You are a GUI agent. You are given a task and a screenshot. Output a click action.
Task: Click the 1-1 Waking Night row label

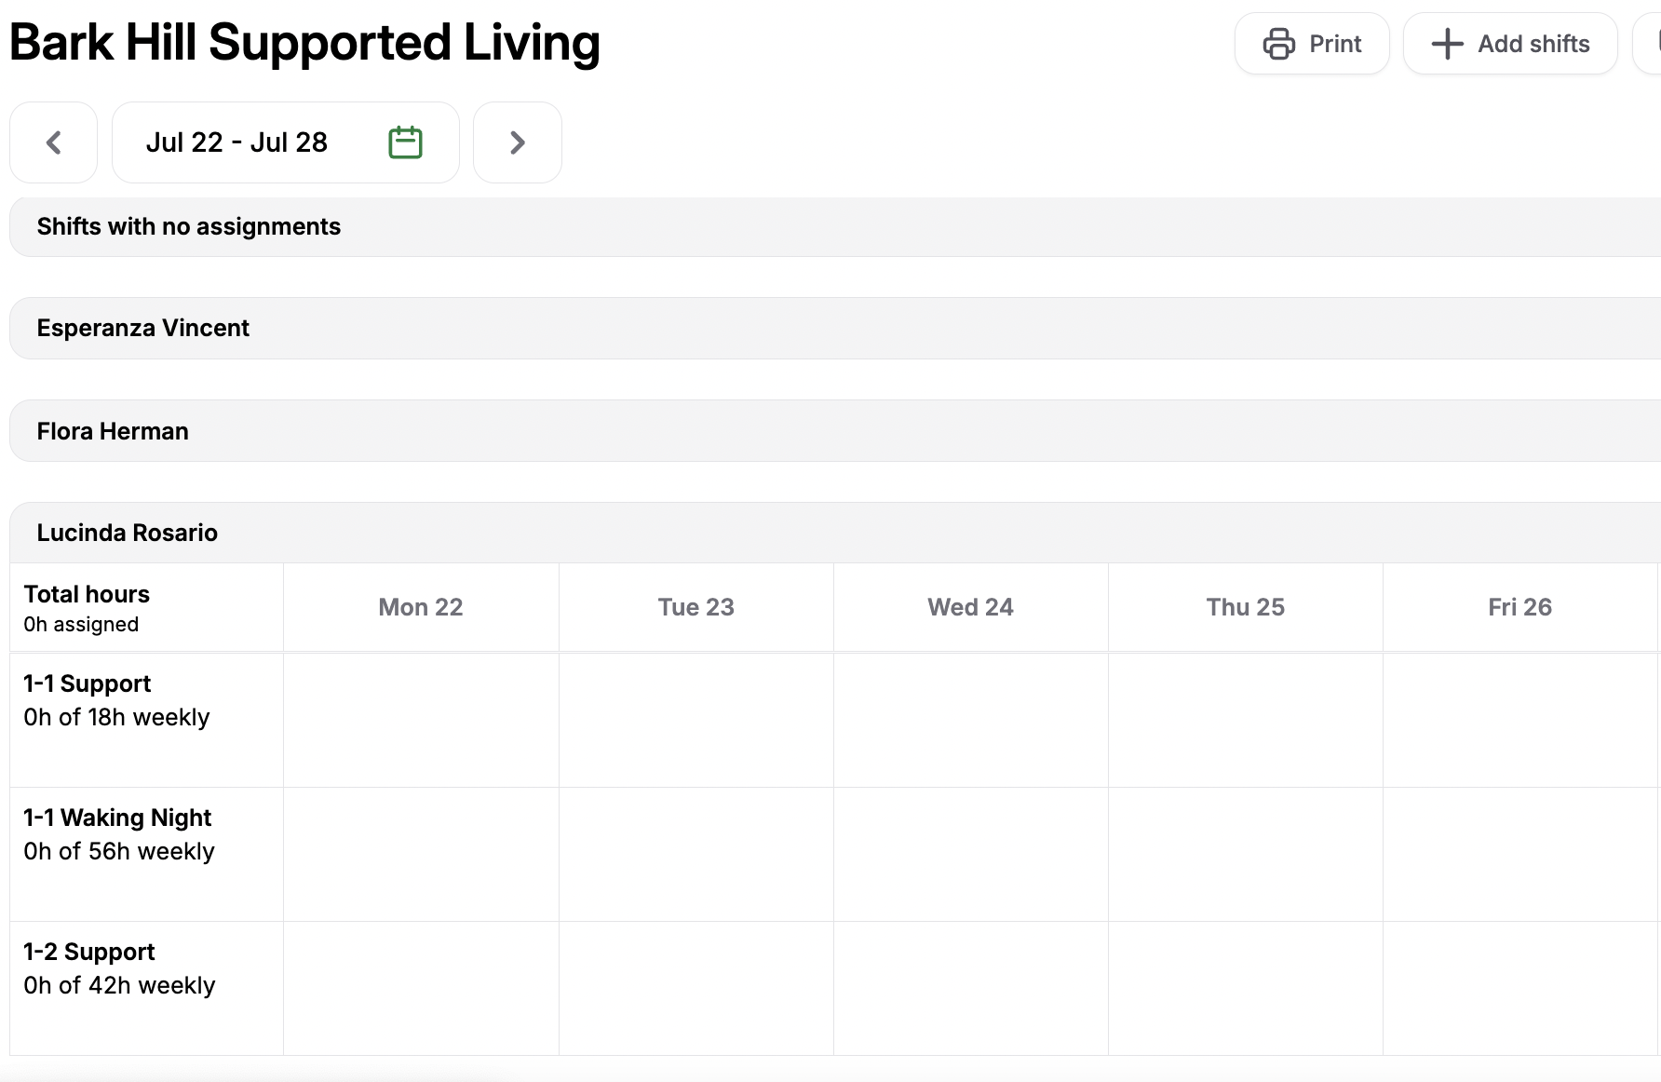[x=117, y=833]
